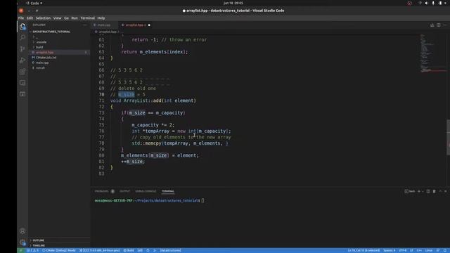450x253 pixels.
Task: Open Explorer panel more actions ellipsis
Action: click(84, 25)
